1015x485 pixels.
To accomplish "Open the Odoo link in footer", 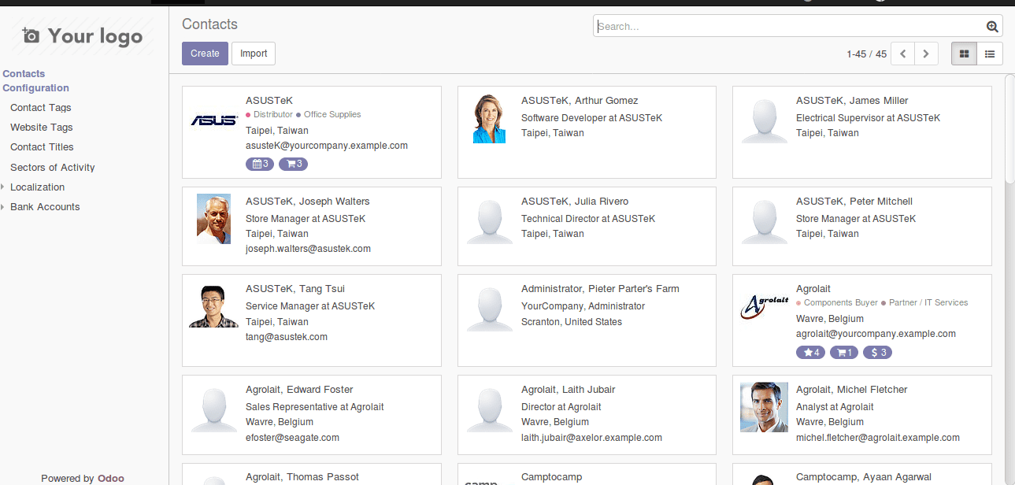I will tap(111, 478).
